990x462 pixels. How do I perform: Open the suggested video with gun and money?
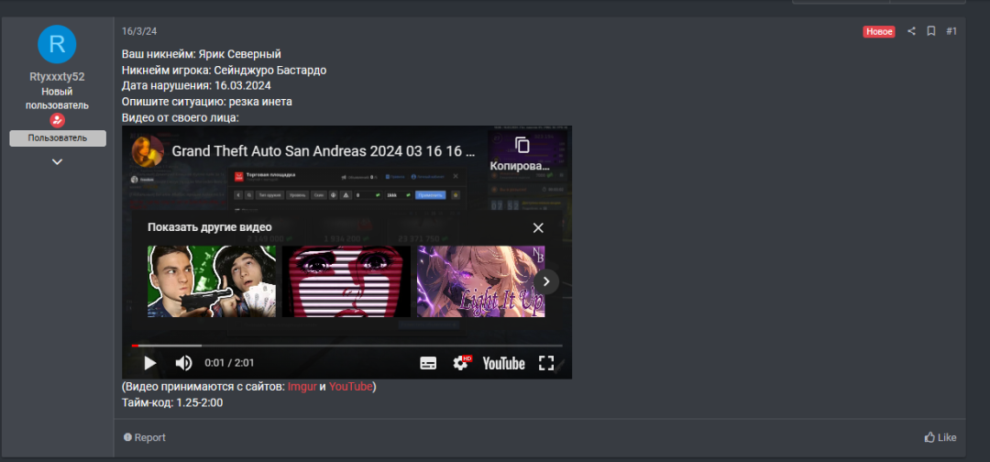click(212, 281)
